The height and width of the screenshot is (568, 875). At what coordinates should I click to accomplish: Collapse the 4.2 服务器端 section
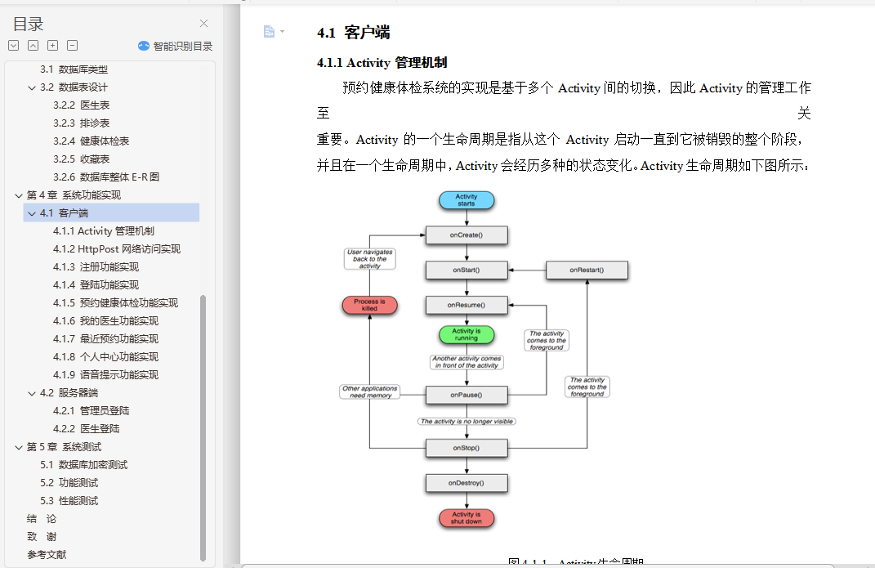click(x=32, y=393)
